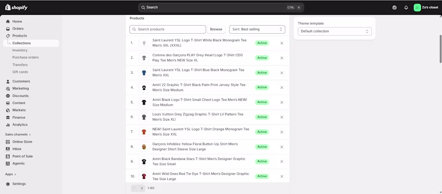Click the Products tag icon
Screen dimensions: 442x194
coord(8,36)
